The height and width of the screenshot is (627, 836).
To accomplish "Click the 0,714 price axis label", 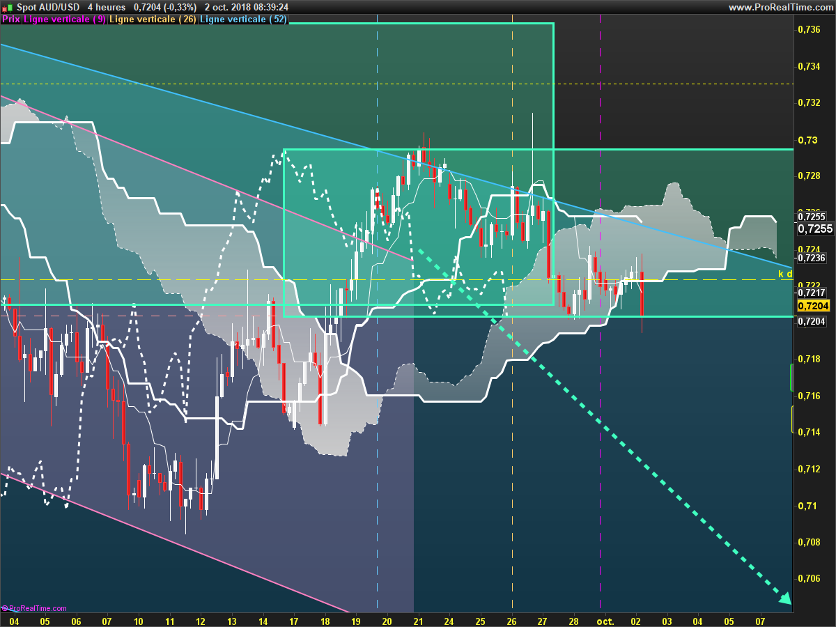I will tap(808, 432).
